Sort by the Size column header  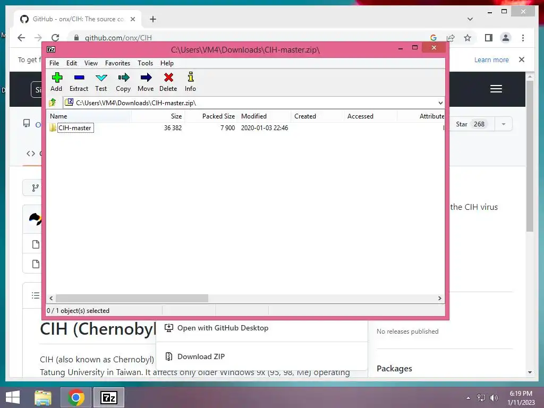158,116
